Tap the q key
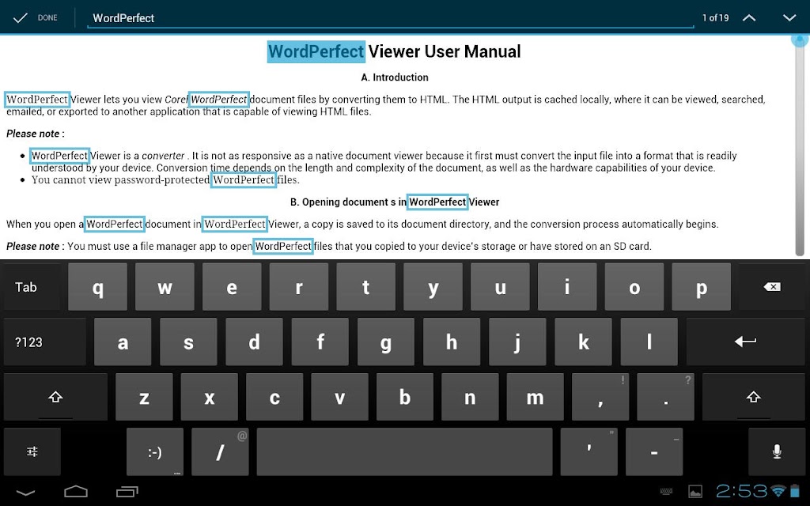Screen dimensions: 810x506 point(97,287)
